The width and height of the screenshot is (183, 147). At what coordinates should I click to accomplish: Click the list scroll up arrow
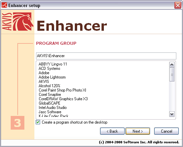172,64
